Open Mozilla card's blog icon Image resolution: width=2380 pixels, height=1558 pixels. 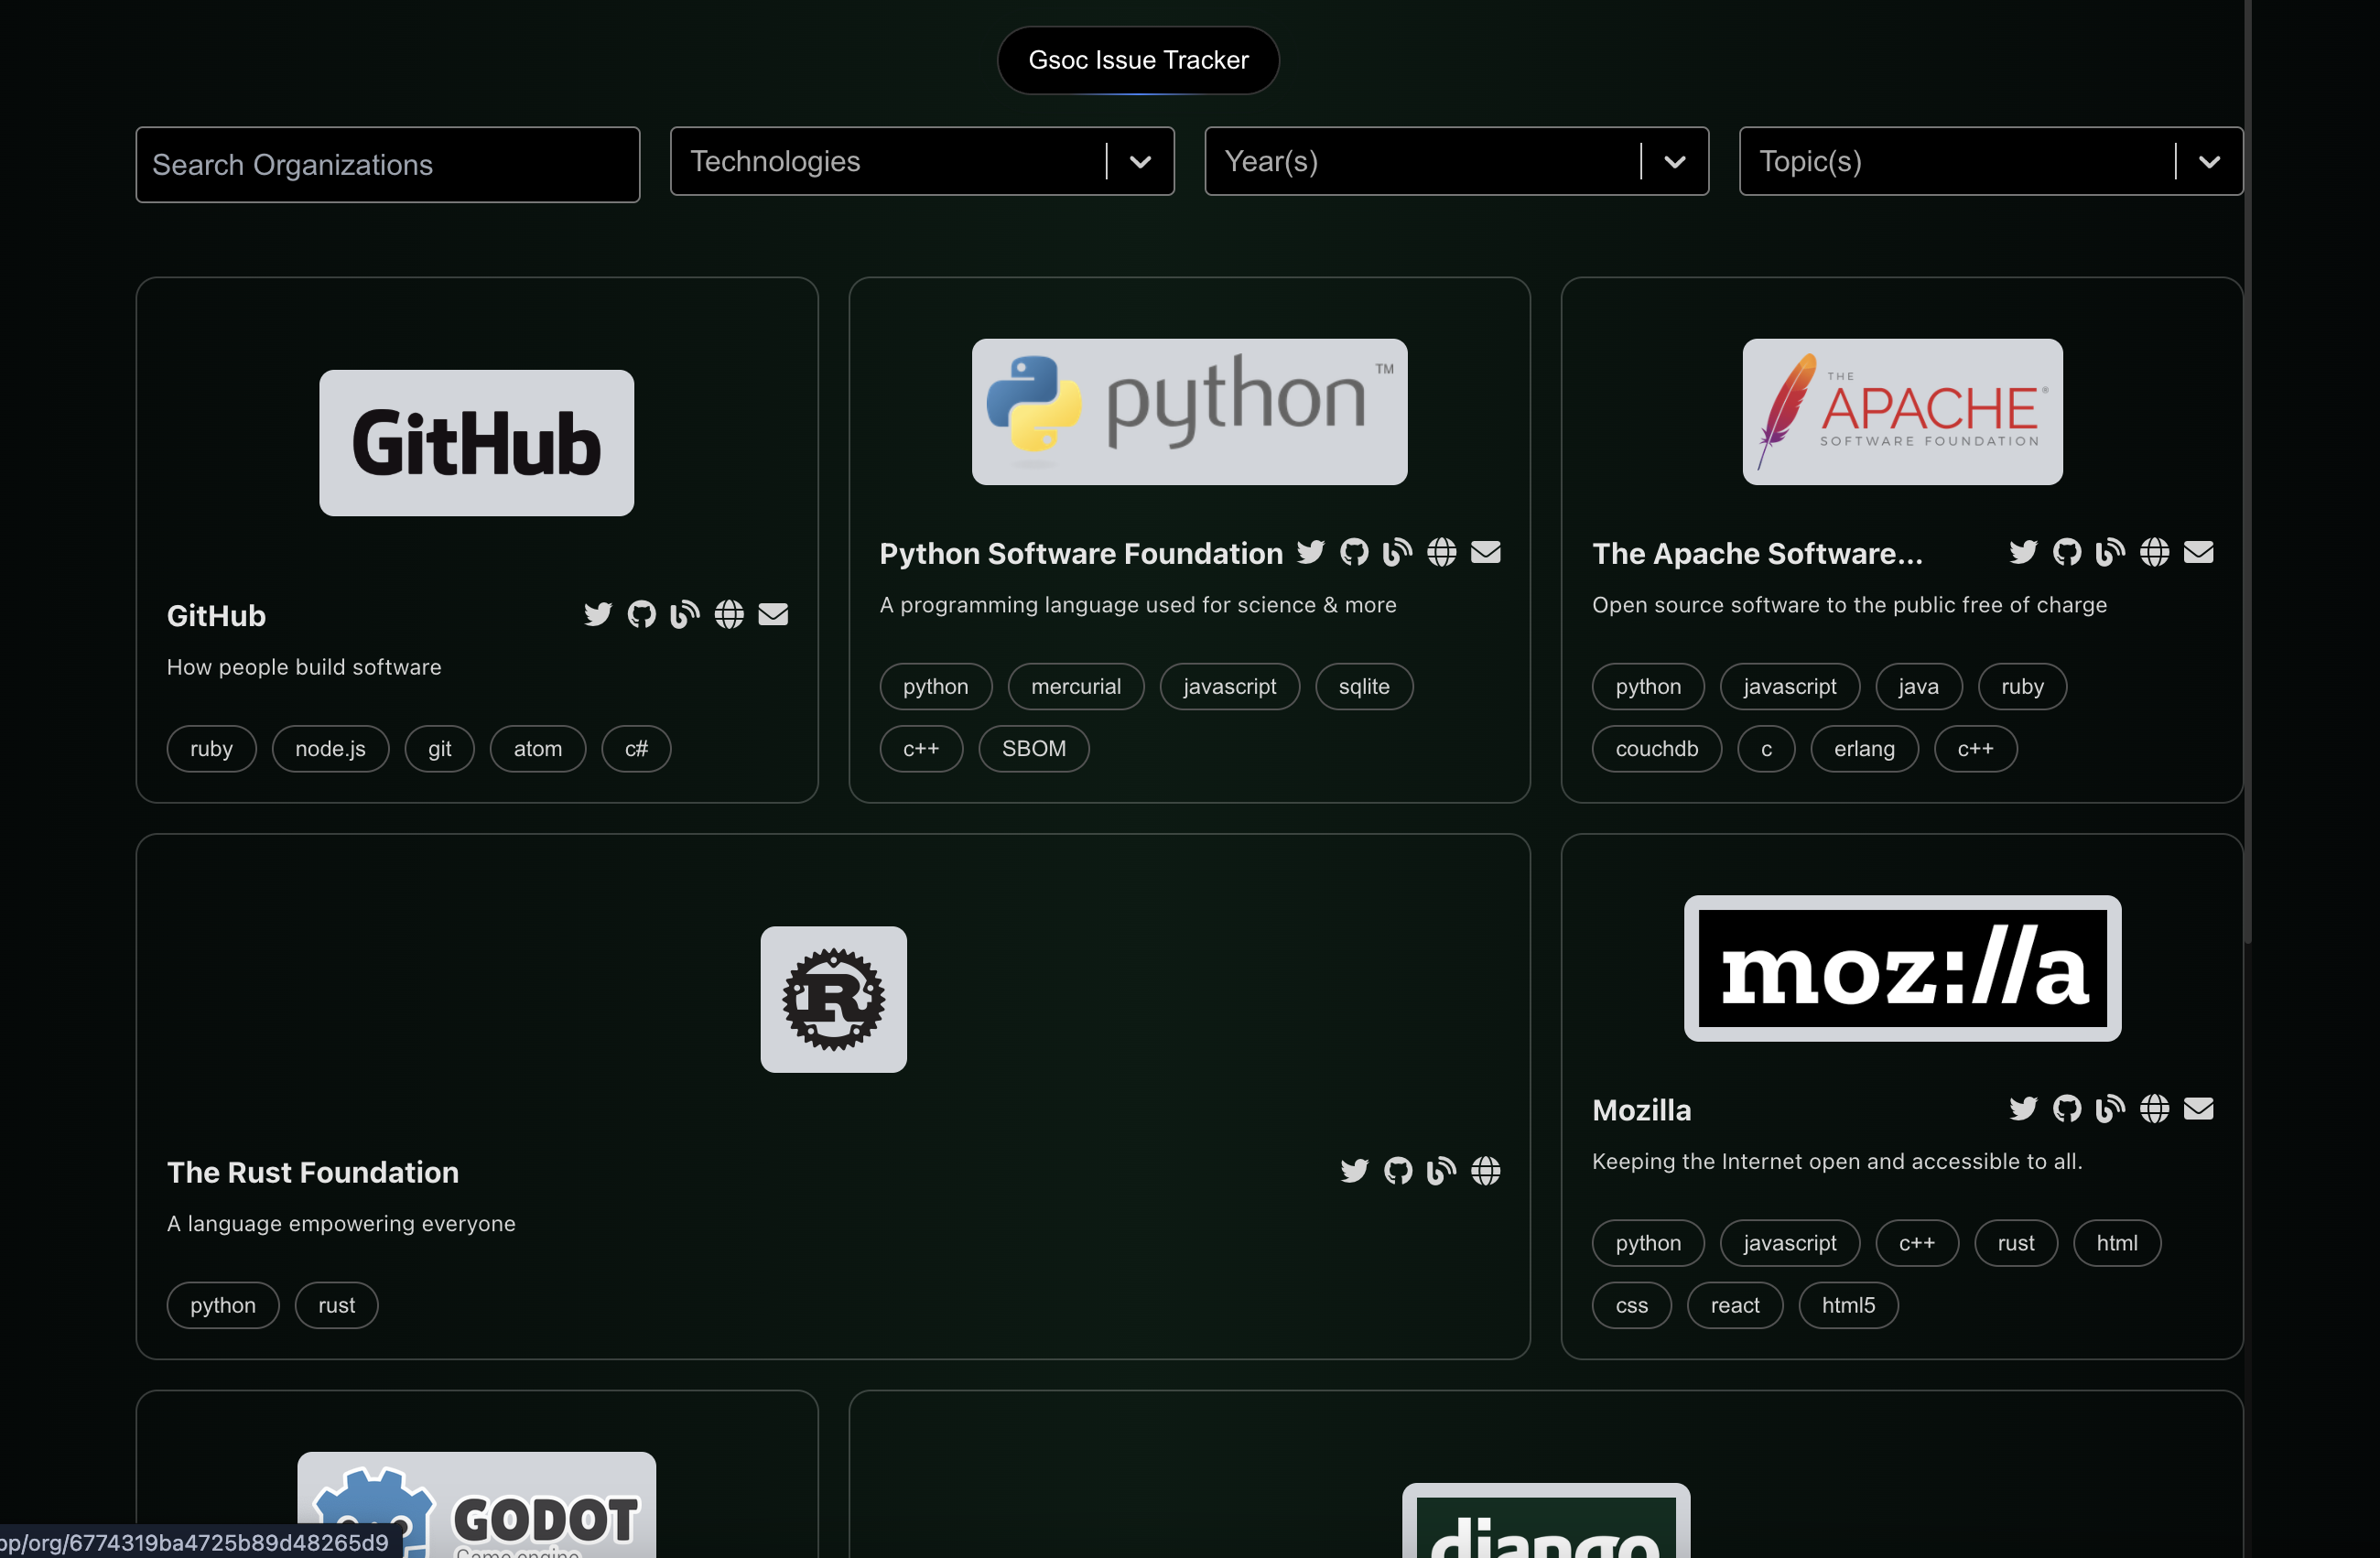pyautogui.click(x=2110, y=1109)
